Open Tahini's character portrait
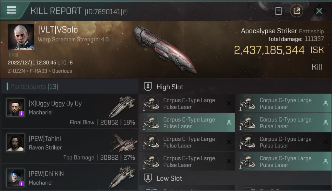Screen dimensions: 332x191 click(x=16, y=143)
